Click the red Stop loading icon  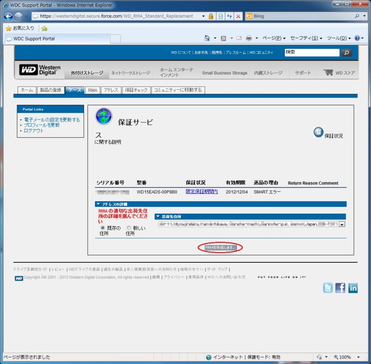point(238,16)
